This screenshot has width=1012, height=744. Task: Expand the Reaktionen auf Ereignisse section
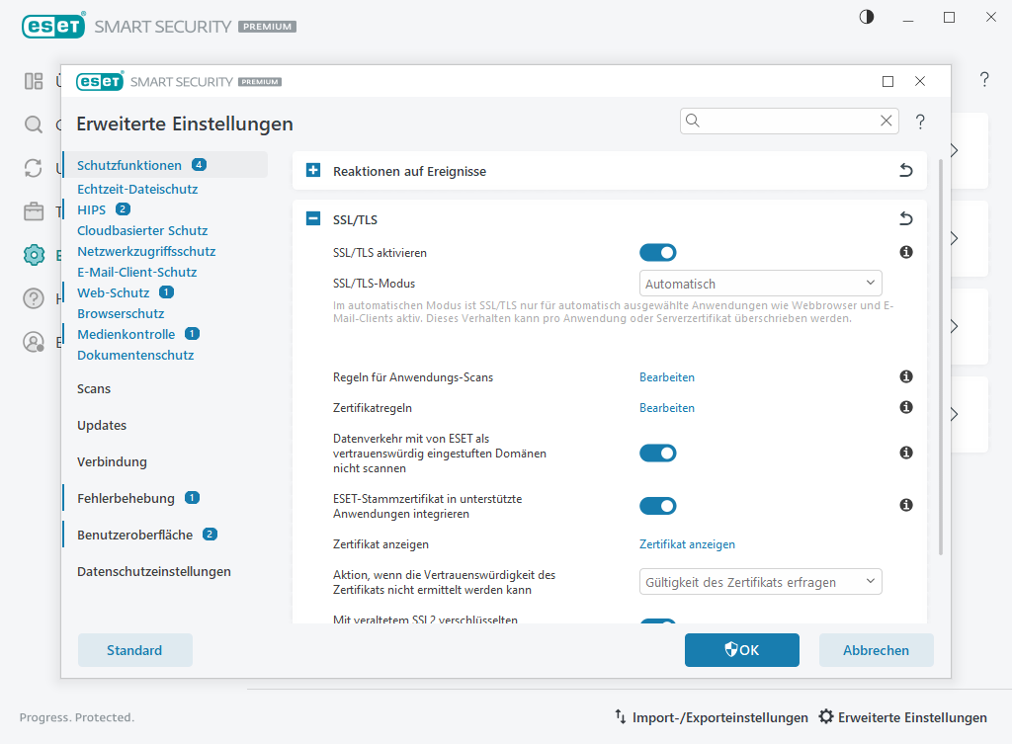click(x=313, y=171)
